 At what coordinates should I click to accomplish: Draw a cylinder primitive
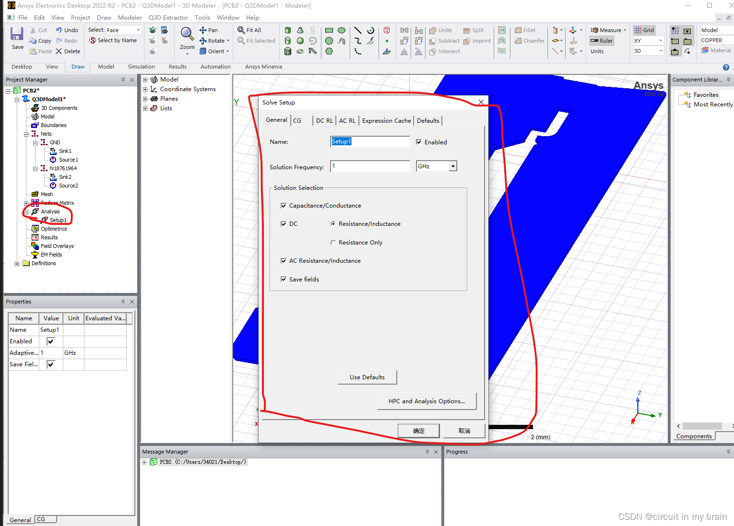[x=288, y=41]
